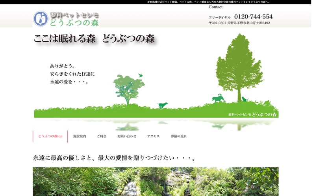Click the large green tree in the banner
Image resolution: width=315 pixels, height=196 pixels.
pos(239,67)
